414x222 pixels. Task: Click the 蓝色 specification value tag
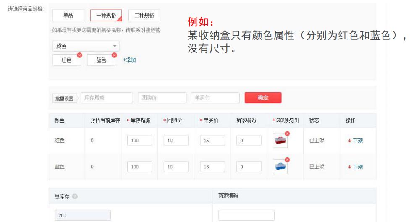[x=101, y=60]
